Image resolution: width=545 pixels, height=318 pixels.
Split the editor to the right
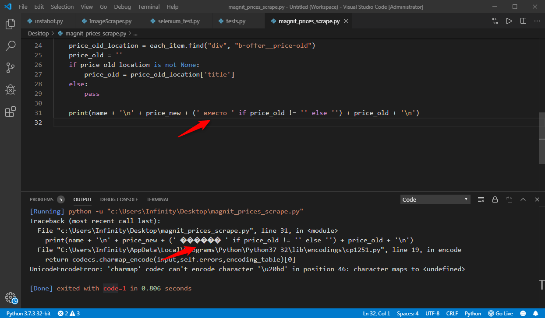tap(523, 21)
